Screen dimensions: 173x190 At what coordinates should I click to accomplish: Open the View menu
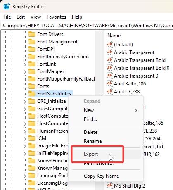pos(36,17)
